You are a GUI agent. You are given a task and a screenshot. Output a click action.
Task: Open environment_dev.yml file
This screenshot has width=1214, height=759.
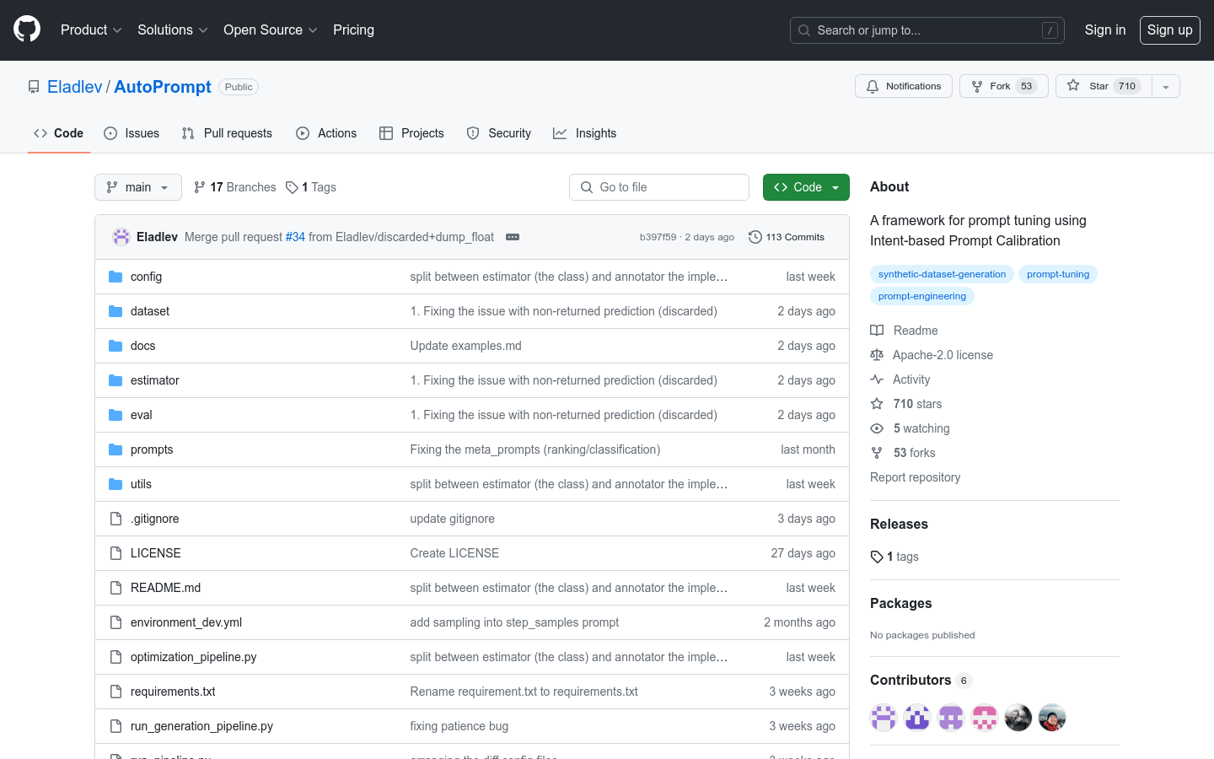coord(186,622)
